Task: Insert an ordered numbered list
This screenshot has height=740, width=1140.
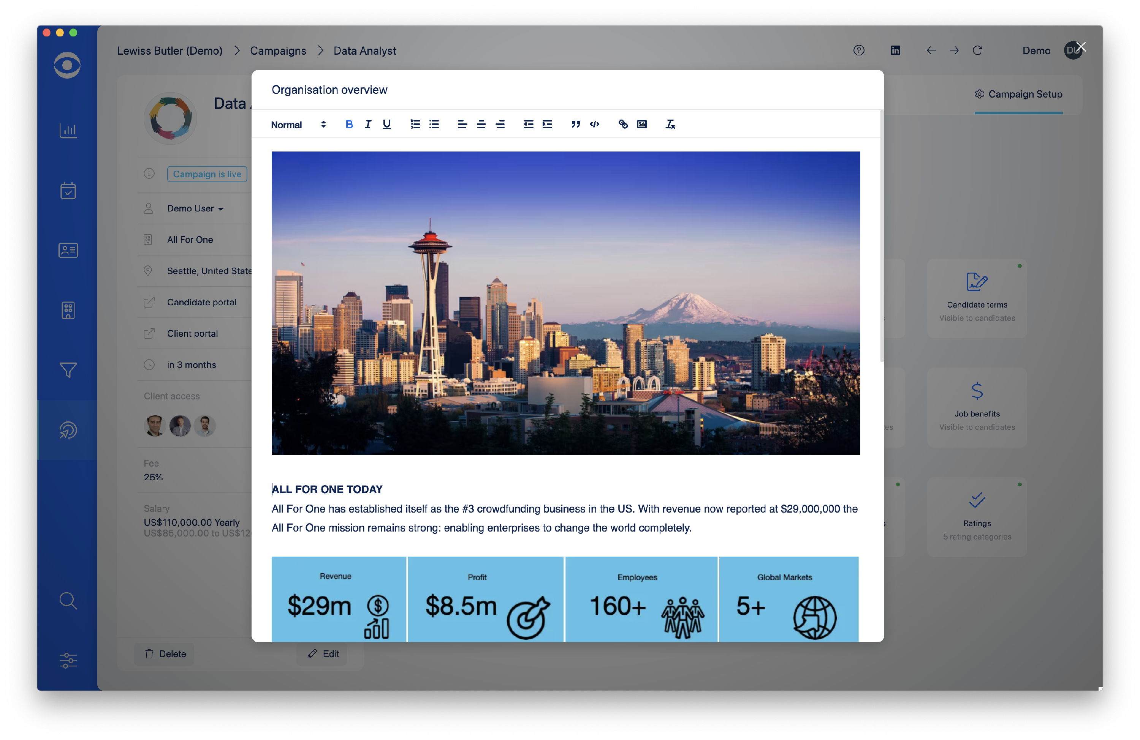Action: 415,125
